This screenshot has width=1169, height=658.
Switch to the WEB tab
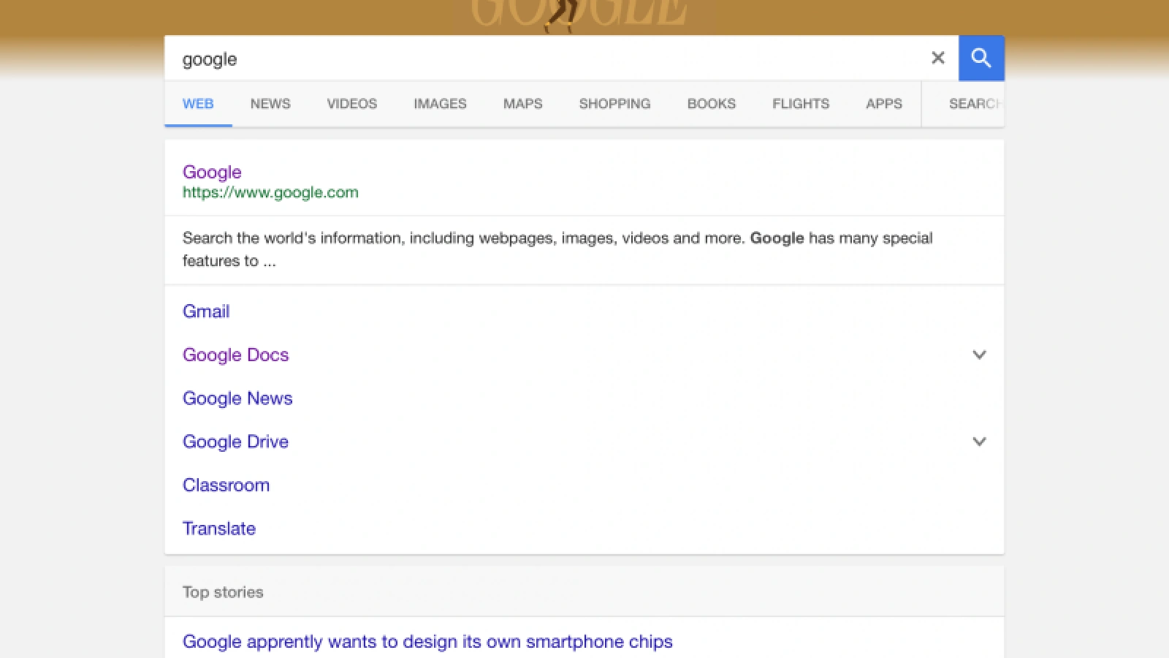point(198,104)
